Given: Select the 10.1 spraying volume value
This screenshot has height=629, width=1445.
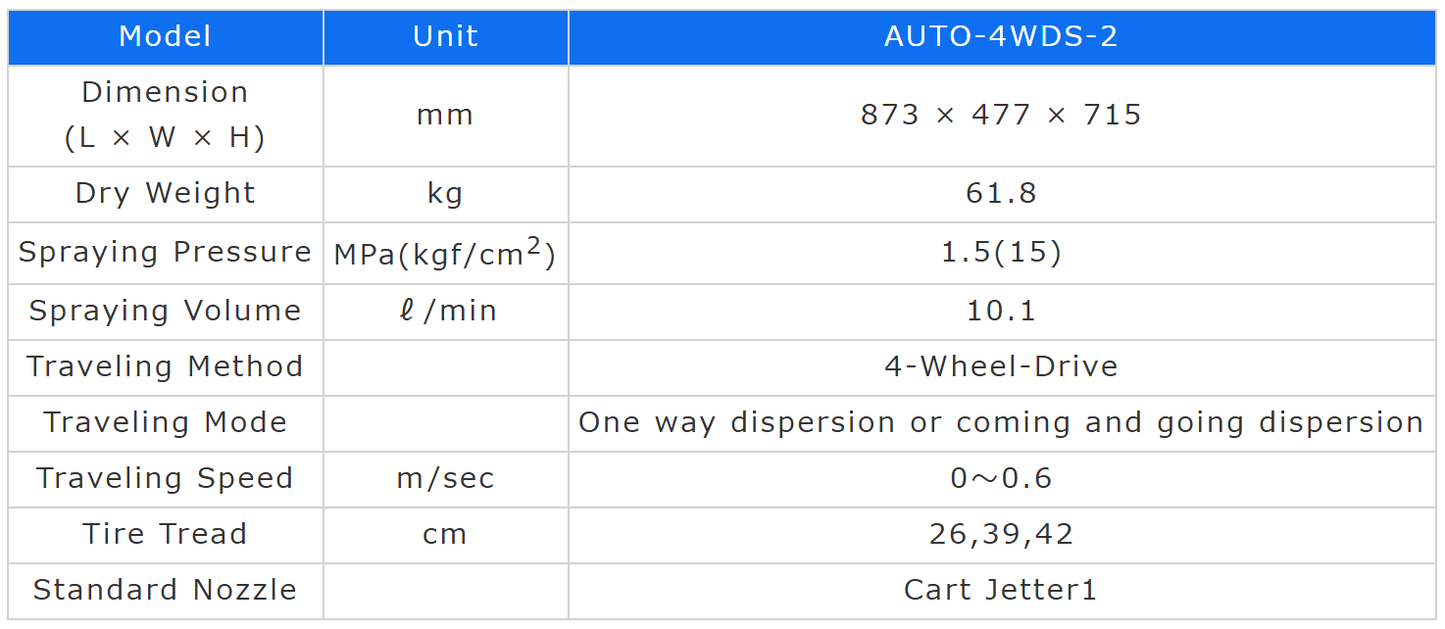Looking at the screenshot, I should (1001, 311).
